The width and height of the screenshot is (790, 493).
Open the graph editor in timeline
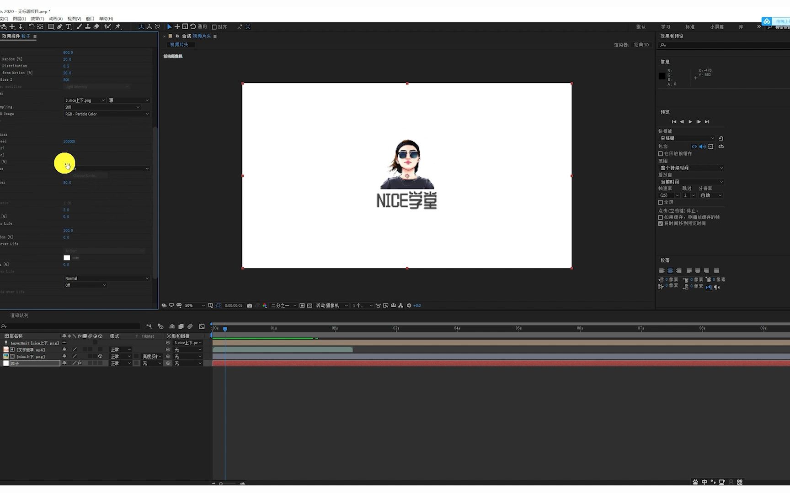click(x=202, y=326)
